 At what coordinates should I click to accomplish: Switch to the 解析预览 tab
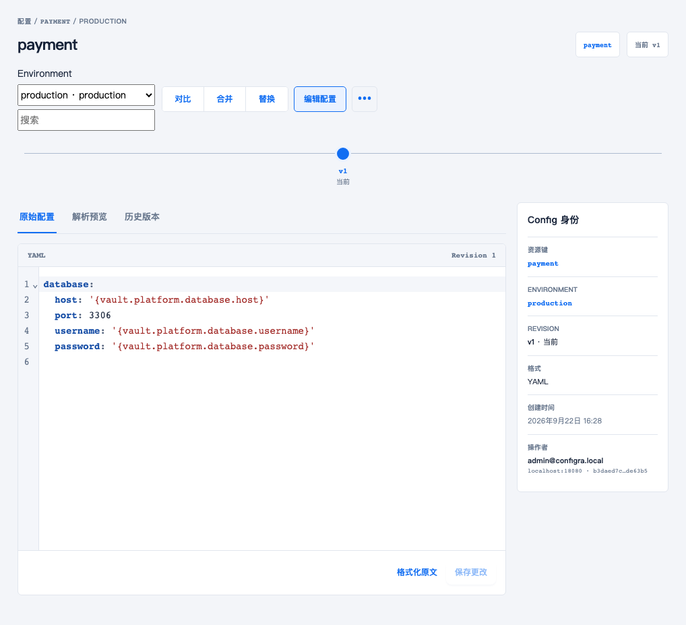click(89, 217)
